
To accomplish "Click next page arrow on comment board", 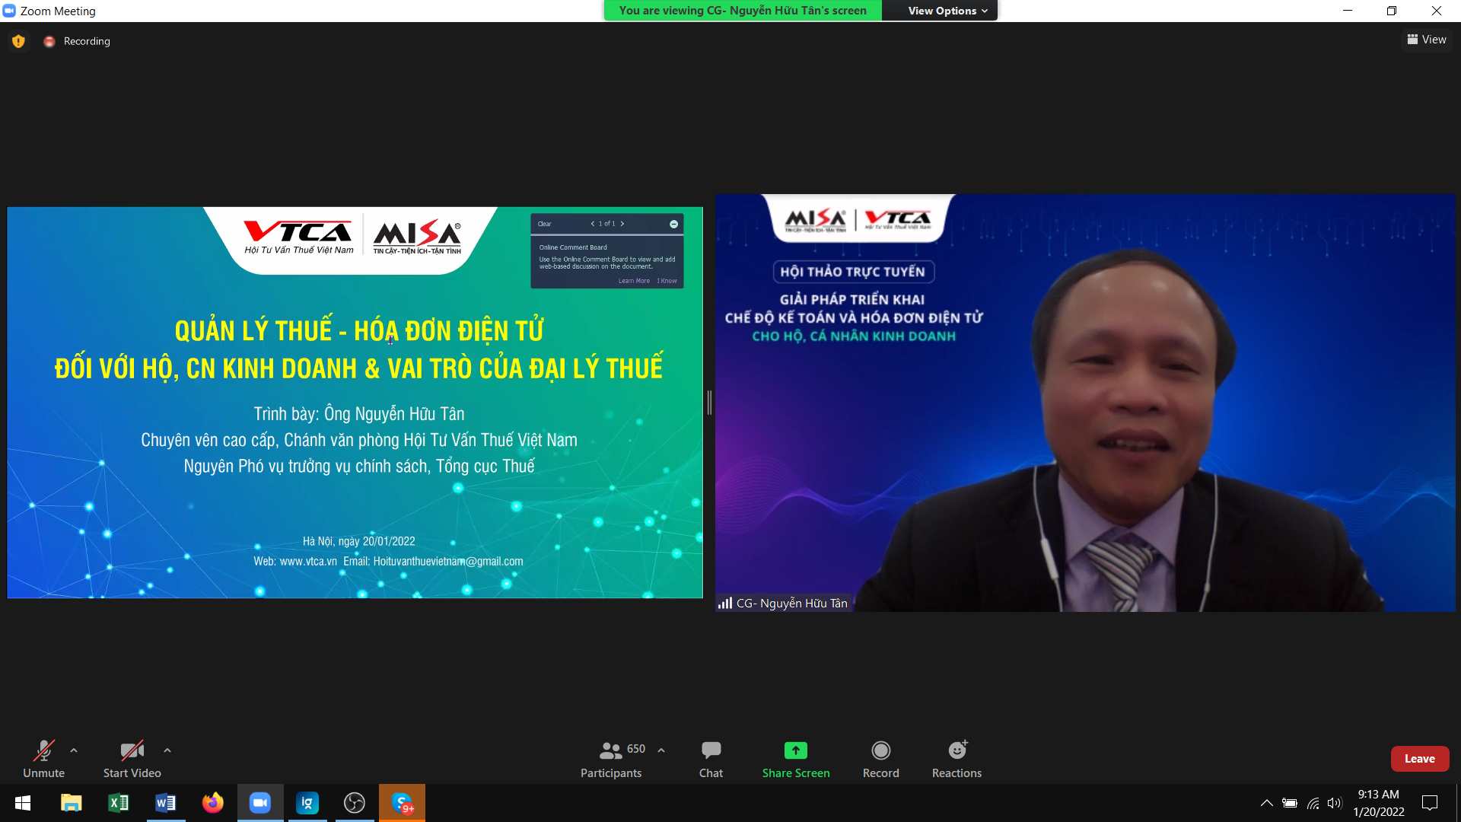I will point(622,224).
